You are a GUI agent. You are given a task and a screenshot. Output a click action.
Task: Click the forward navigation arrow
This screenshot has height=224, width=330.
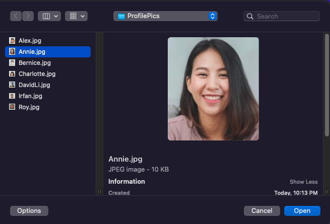28,16
